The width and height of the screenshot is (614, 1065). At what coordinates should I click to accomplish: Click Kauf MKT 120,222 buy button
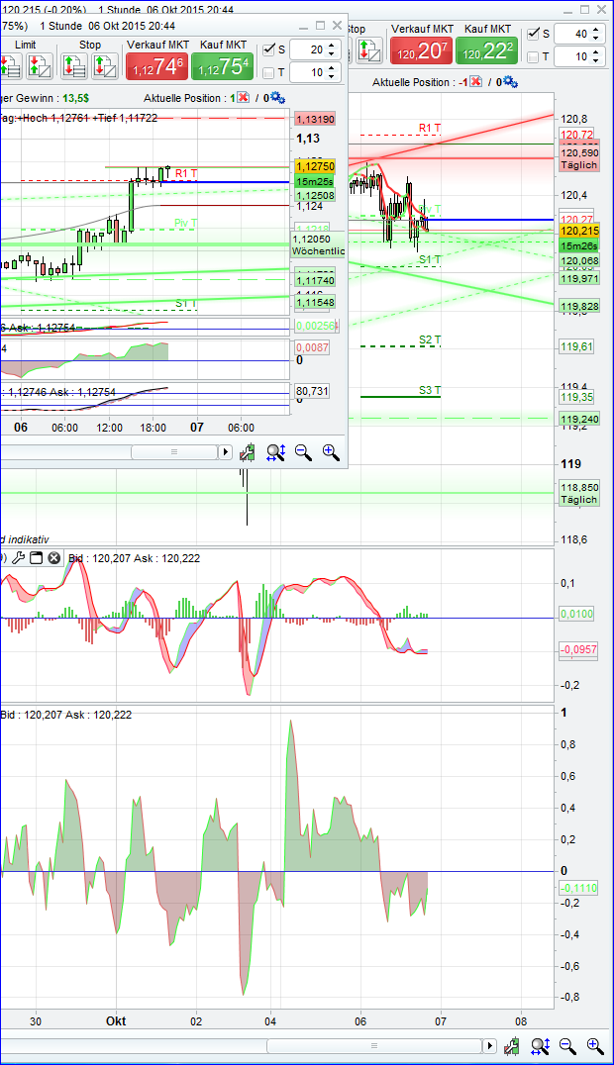tap(487, 50)
